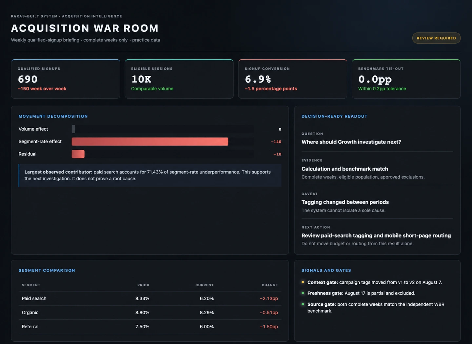Click Referral prior 7.50%
Image resolution: width=472 pixels, height=344 pixels.
pyautogui.click(x=142, y=327)
